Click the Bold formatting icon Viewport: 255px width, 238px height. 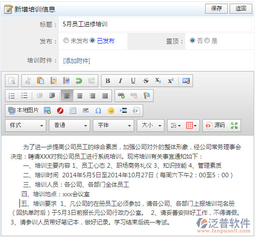point(108,81)
